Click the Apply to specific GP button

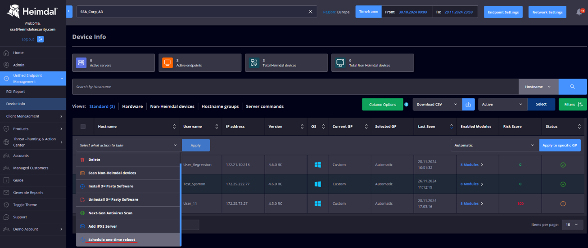[x=560, y=145]
